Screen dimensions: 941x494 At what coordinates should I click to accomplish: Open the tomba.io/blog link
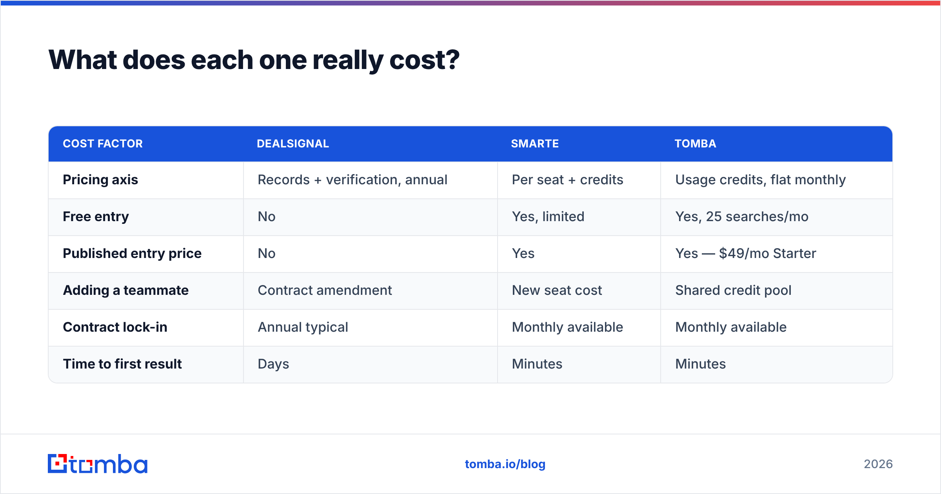tap(505, 464)
